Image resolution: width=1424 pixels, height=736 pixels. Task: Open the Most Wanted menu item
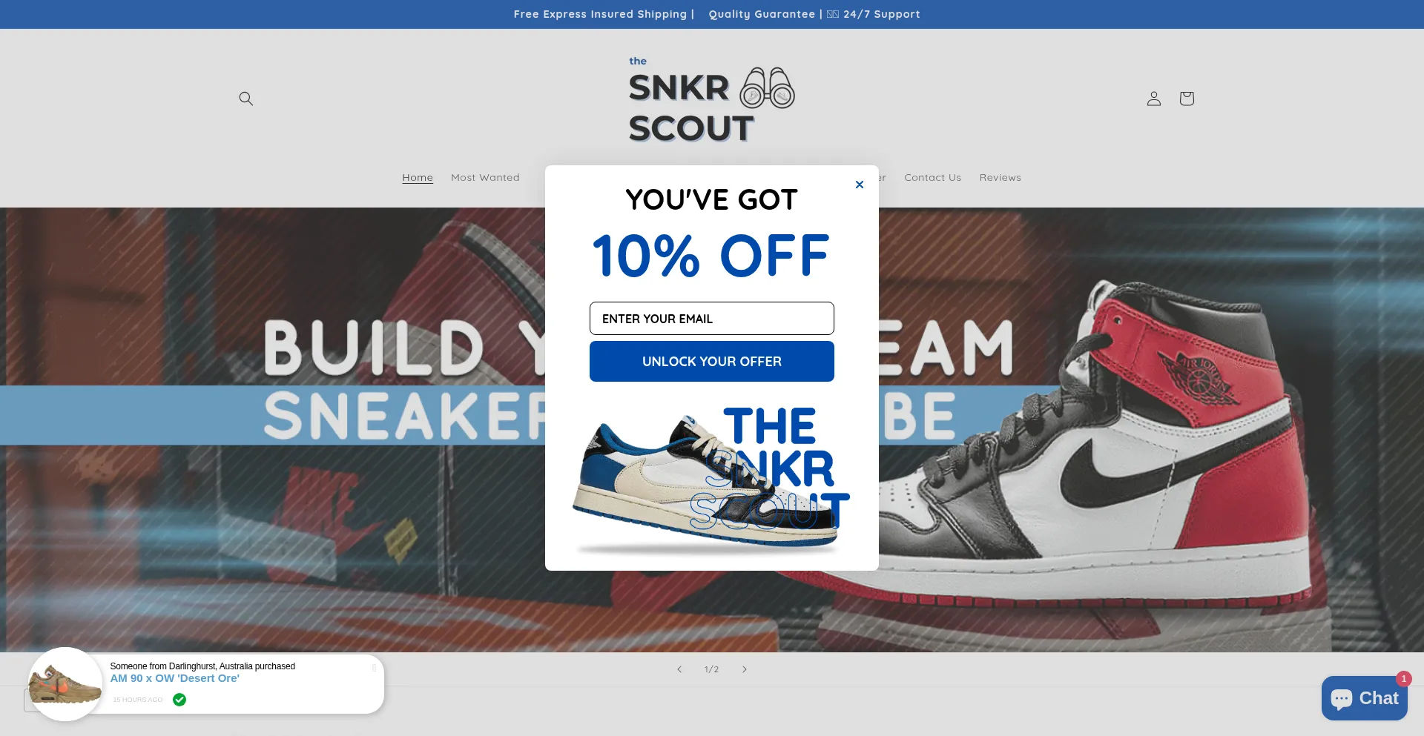coord(485,178)
